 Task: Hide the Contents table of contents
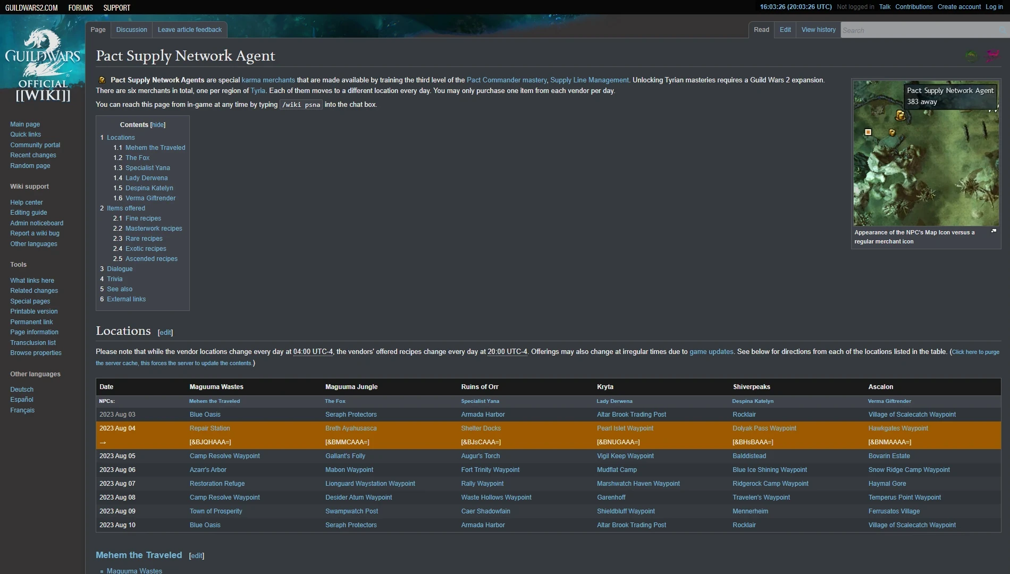(158, 125)
